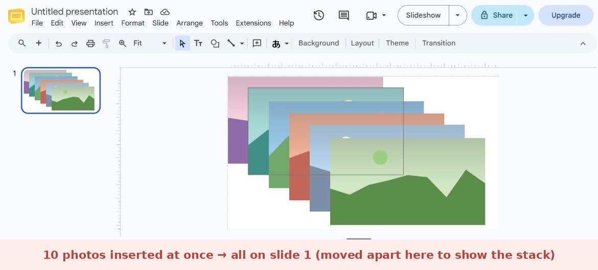Start the Slideshow
The image size is (598, 270).
click(x=423, y=15)
